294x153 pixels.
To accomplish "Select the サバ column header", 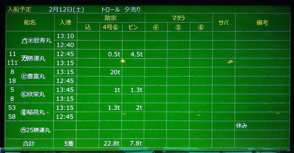I will click(224, 23).
